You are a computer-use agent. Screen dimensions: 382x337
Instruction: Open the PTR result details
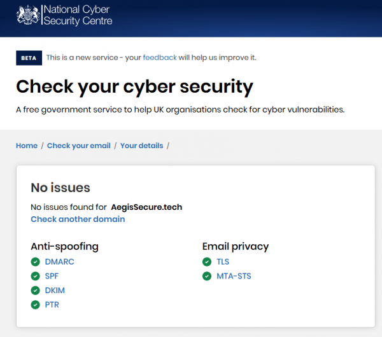(x=53, y=305)
